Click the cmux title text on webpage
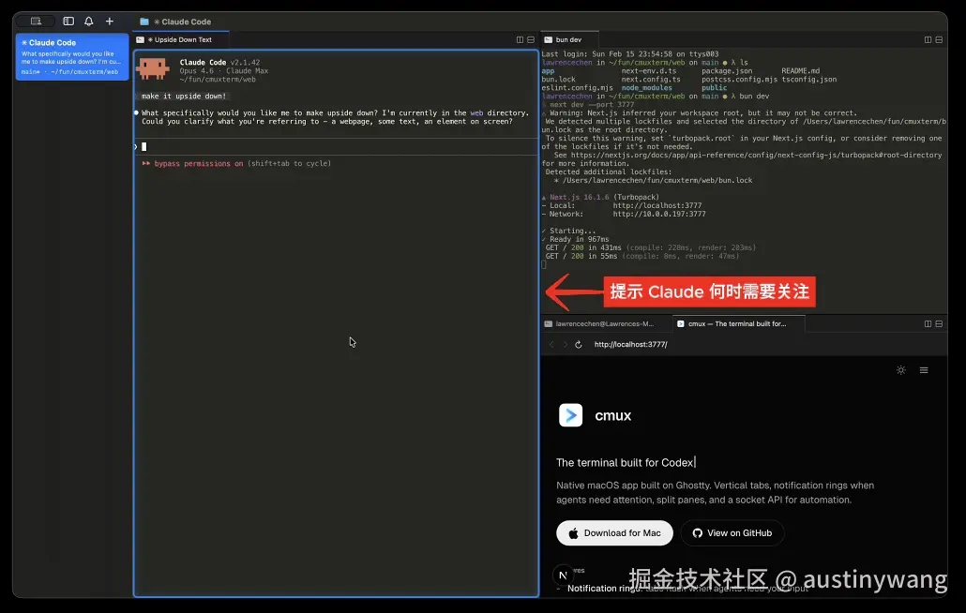Image resolution: width=966 pixels, height=613 pixels. point(613,416)
